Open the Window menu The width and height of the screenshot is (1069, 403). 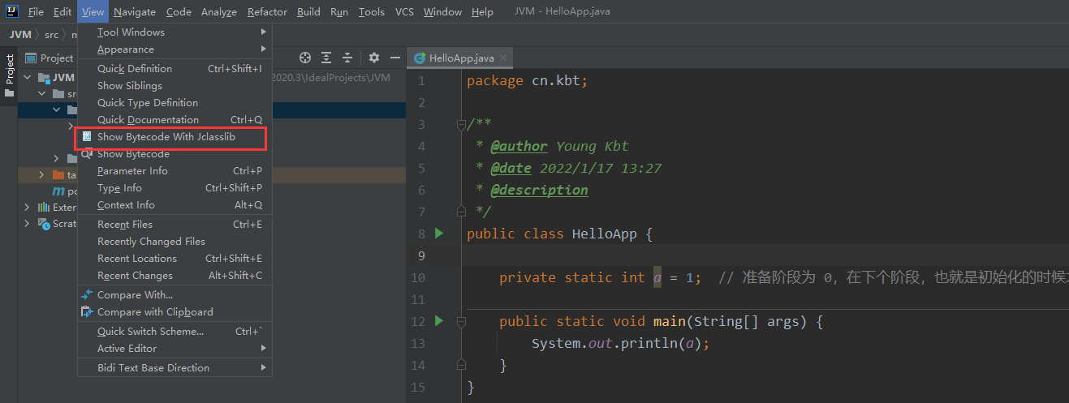coord(442,12)
